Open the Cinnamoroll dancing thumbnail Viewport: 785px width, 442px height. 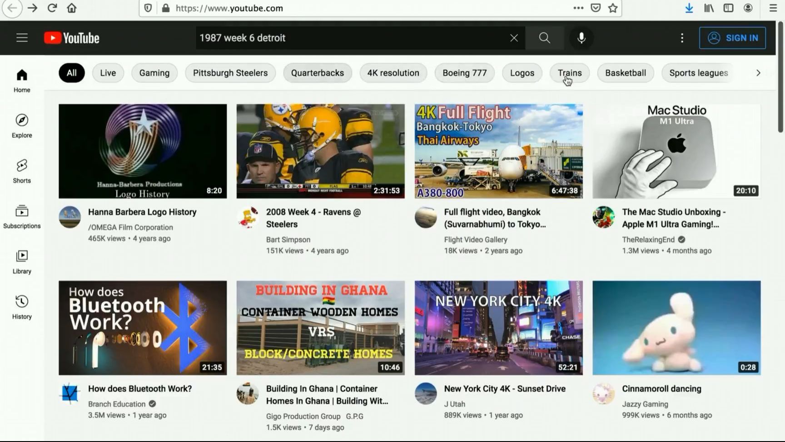pos(676,328)
